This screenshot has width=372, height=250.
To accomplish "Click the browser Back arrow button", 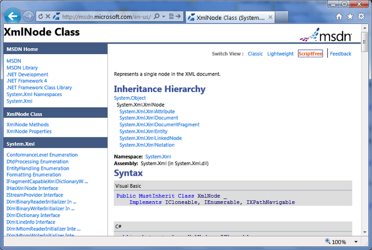I will pos(13,16).
